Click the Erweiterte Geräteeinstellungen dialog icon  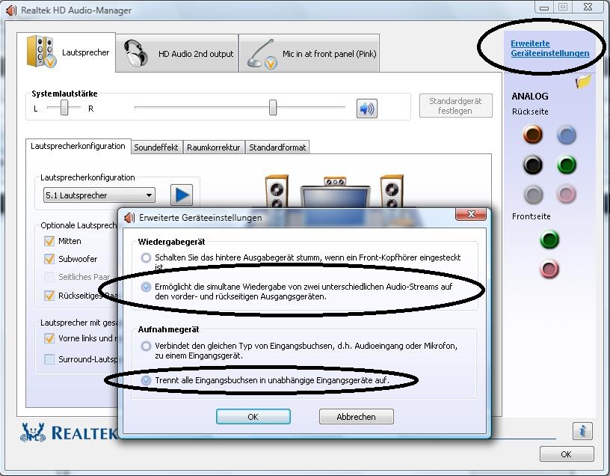(129, 218)
